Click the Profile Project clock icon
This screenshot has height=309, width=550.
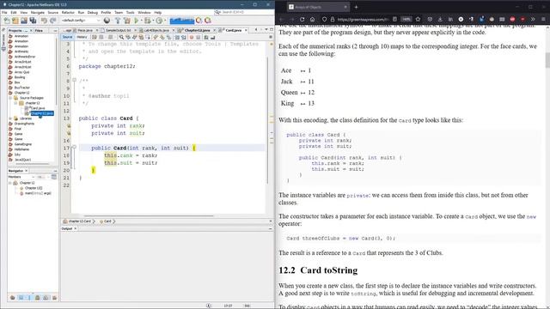click(x=159, y=21)
